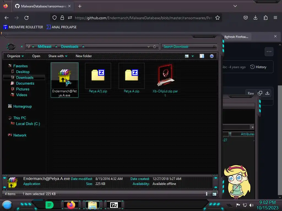Open the Organize menu

coord(15,56)
